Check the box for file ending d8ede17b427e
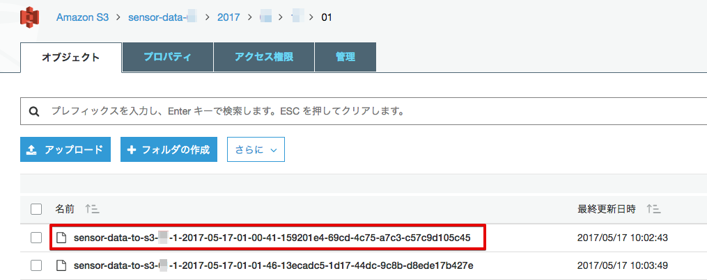 coord(36,265)
